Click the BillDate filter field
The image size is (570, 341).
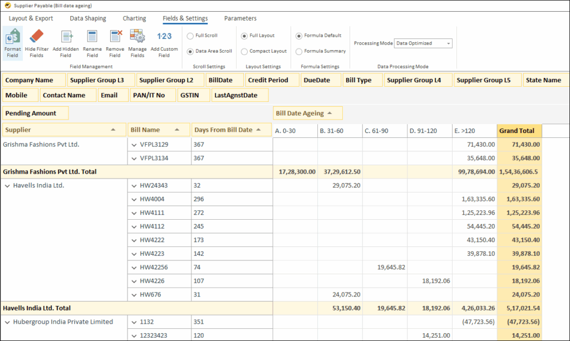pyautogui.click(x=224, y=80)
